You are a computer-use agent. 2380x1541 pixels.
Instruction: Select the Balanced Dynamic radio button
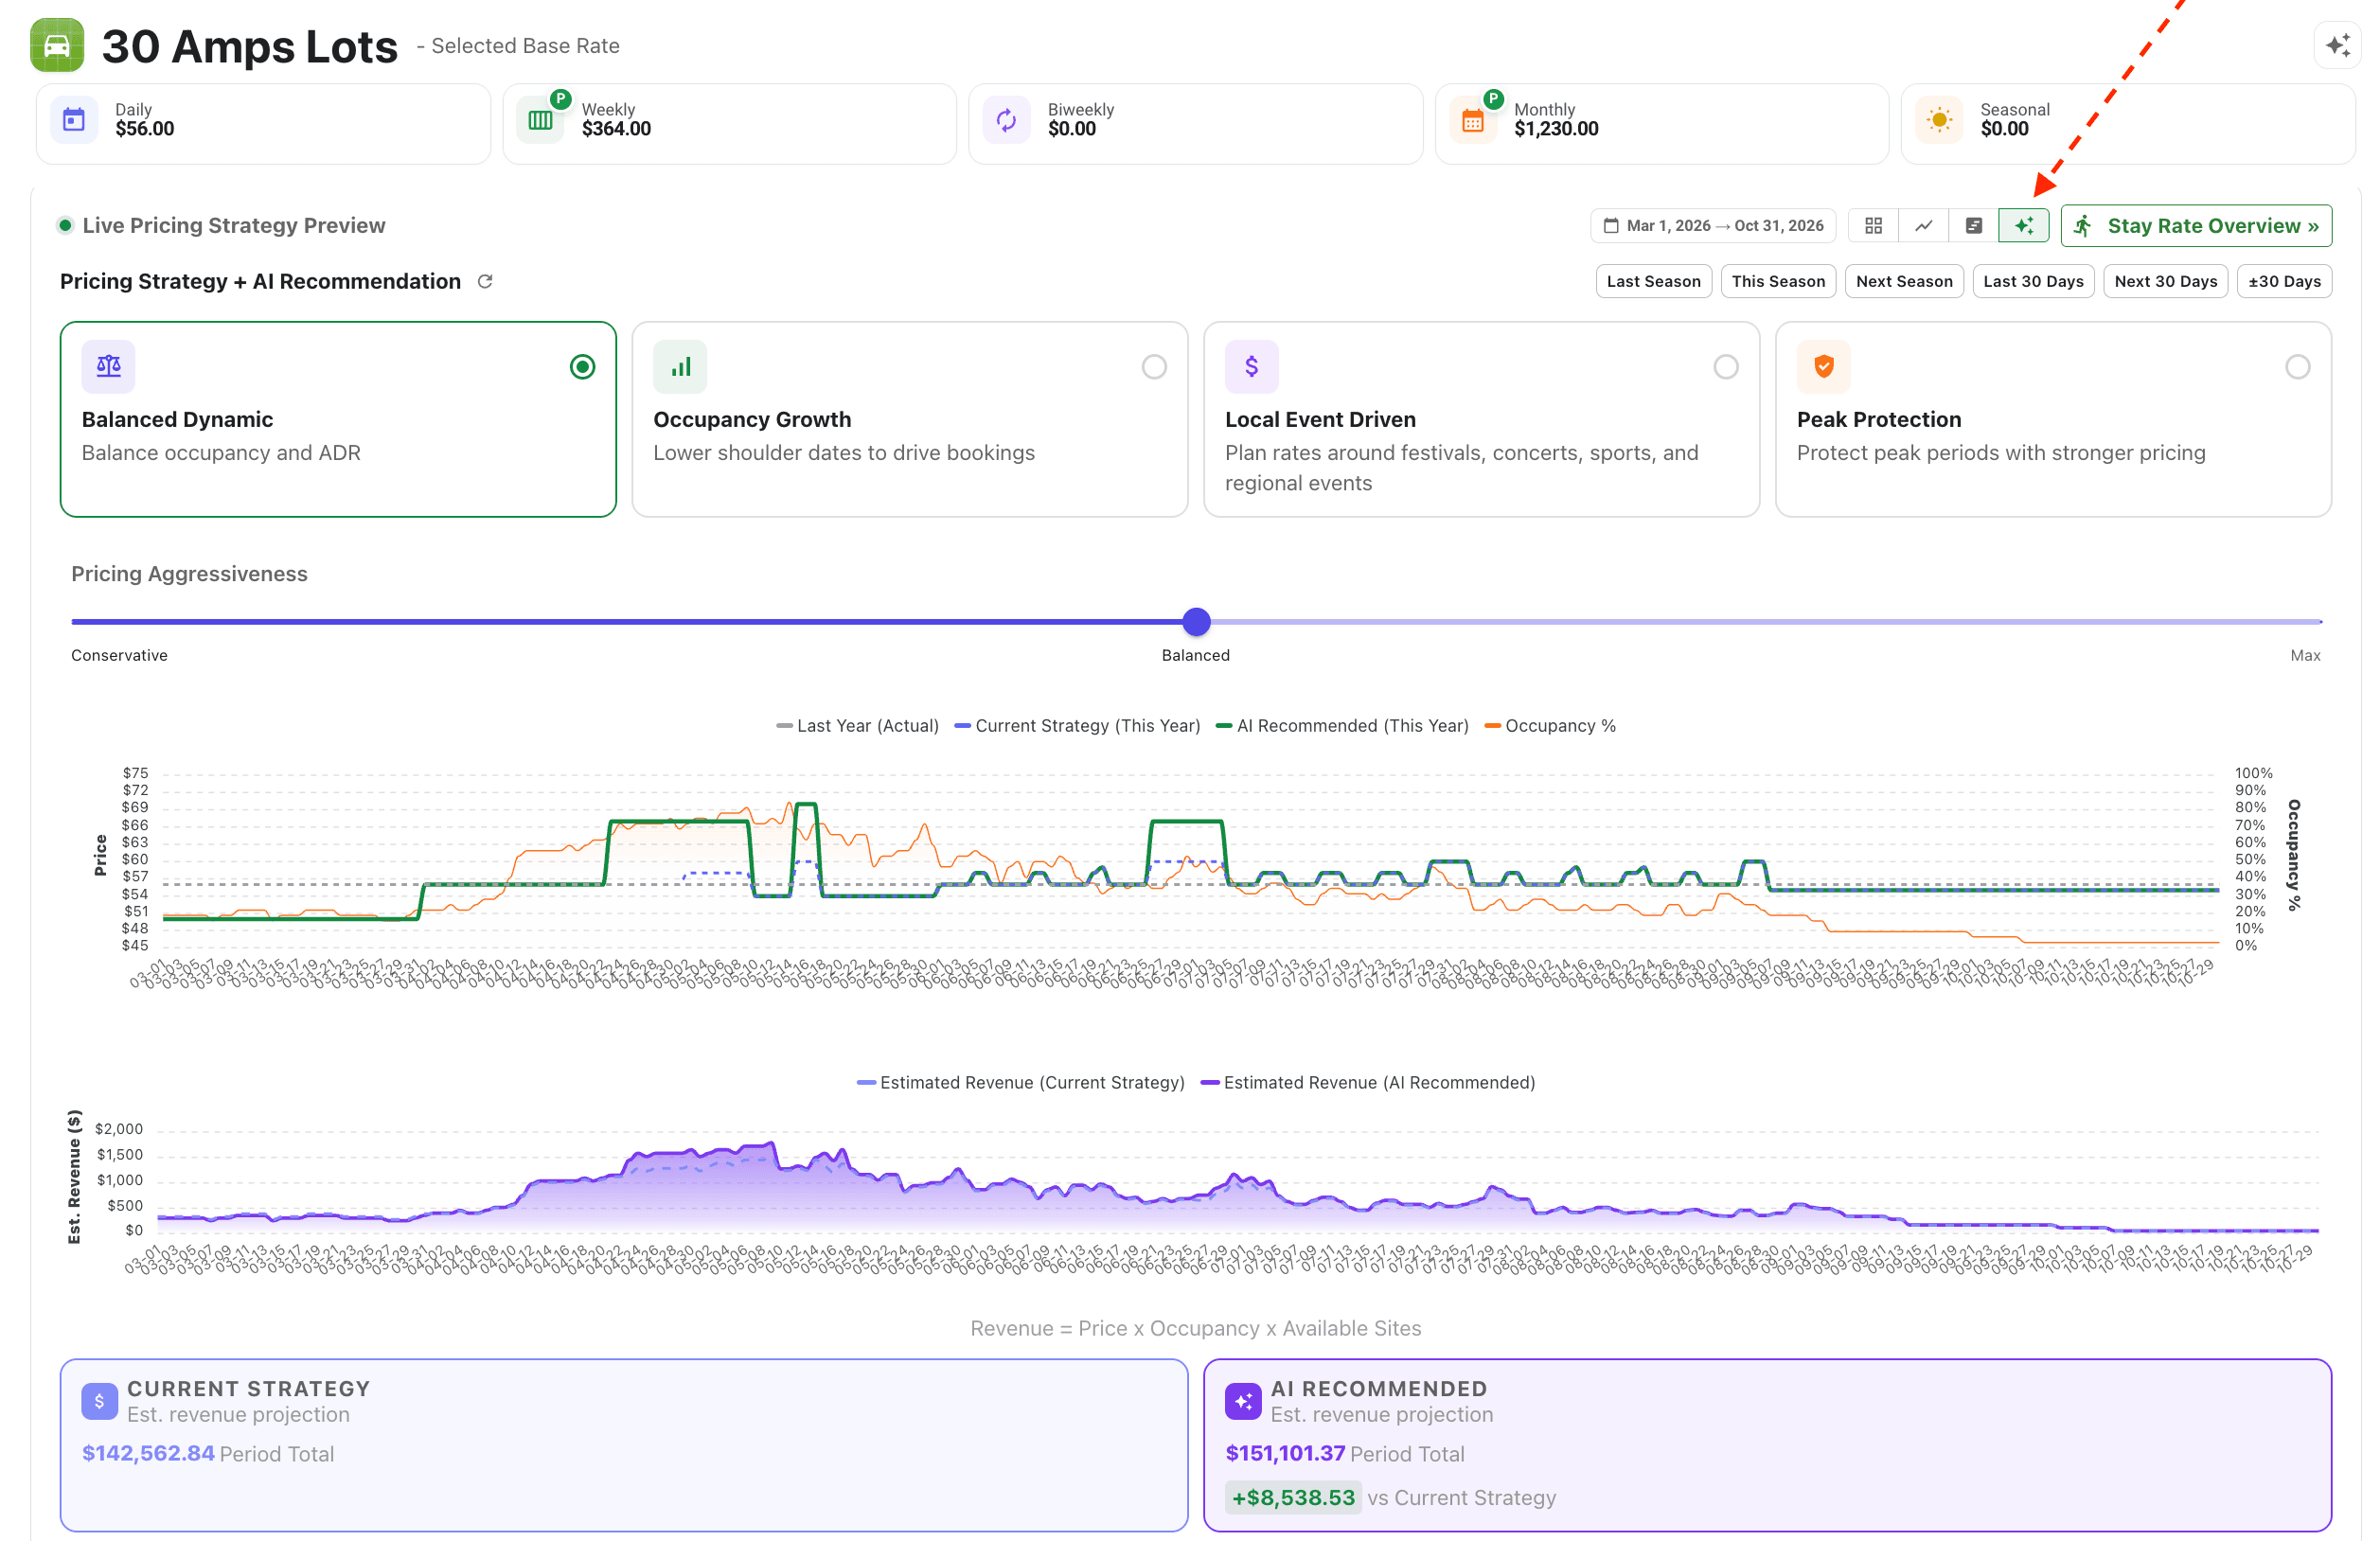(583, 367)
